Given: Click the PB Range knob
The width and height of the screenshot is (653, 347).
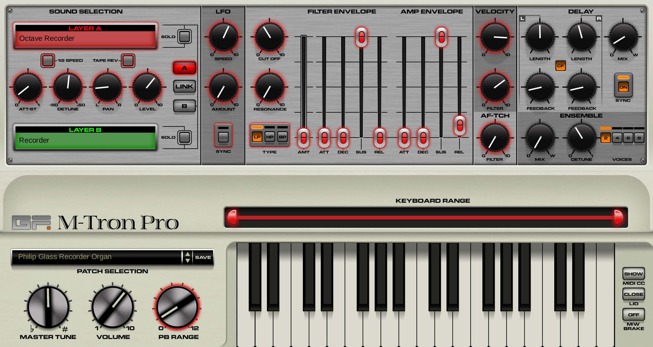Looking at the screenshot, I should 178,307.
